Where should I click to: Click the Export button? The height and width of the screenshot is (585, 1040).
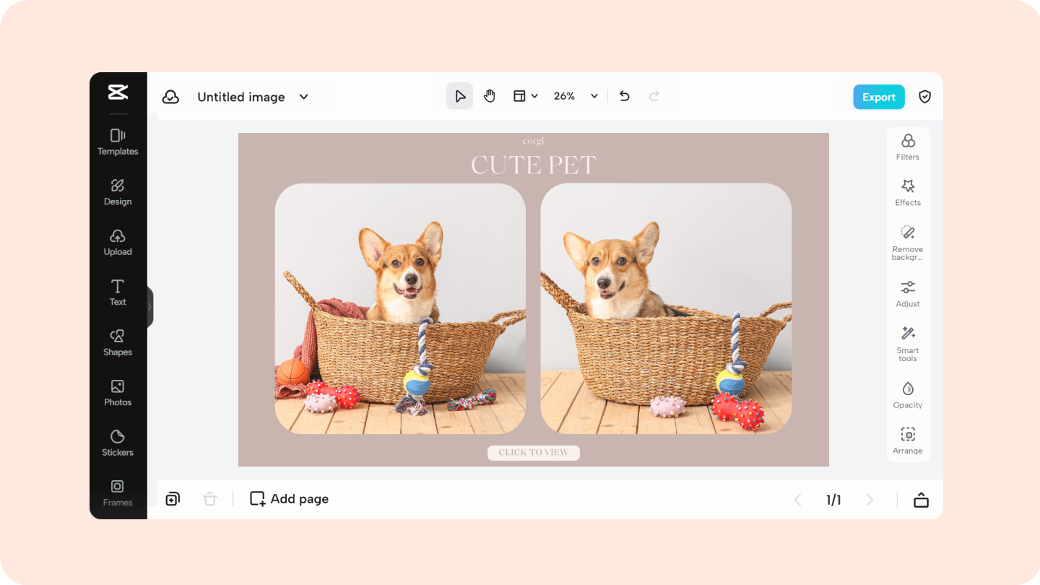coord(878,96)
